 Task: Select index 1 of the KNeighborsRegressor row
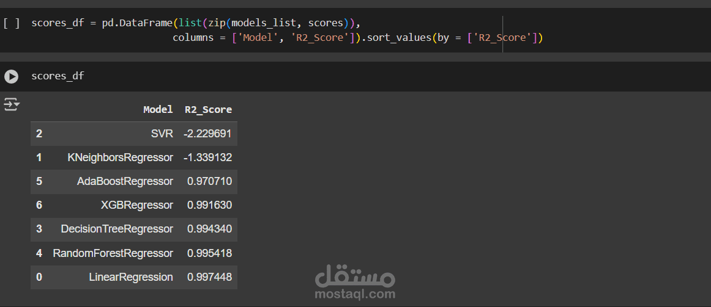39,158
